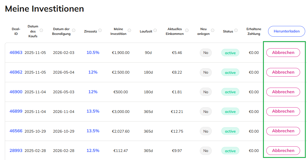
Task: Cancel deal 46962 with Abbrechen
Action: 283,72
